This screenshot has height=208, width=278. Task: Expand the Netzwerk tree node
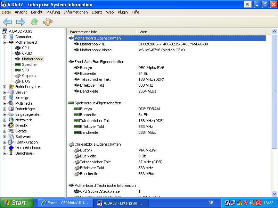pyautogui.click(x=5, y=120)
